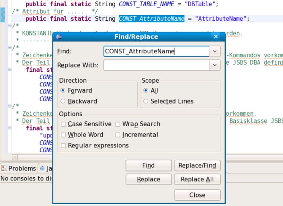Click the Close button in the dialog
The height and width of the screenshot is (206, 283).
point(197,195)
